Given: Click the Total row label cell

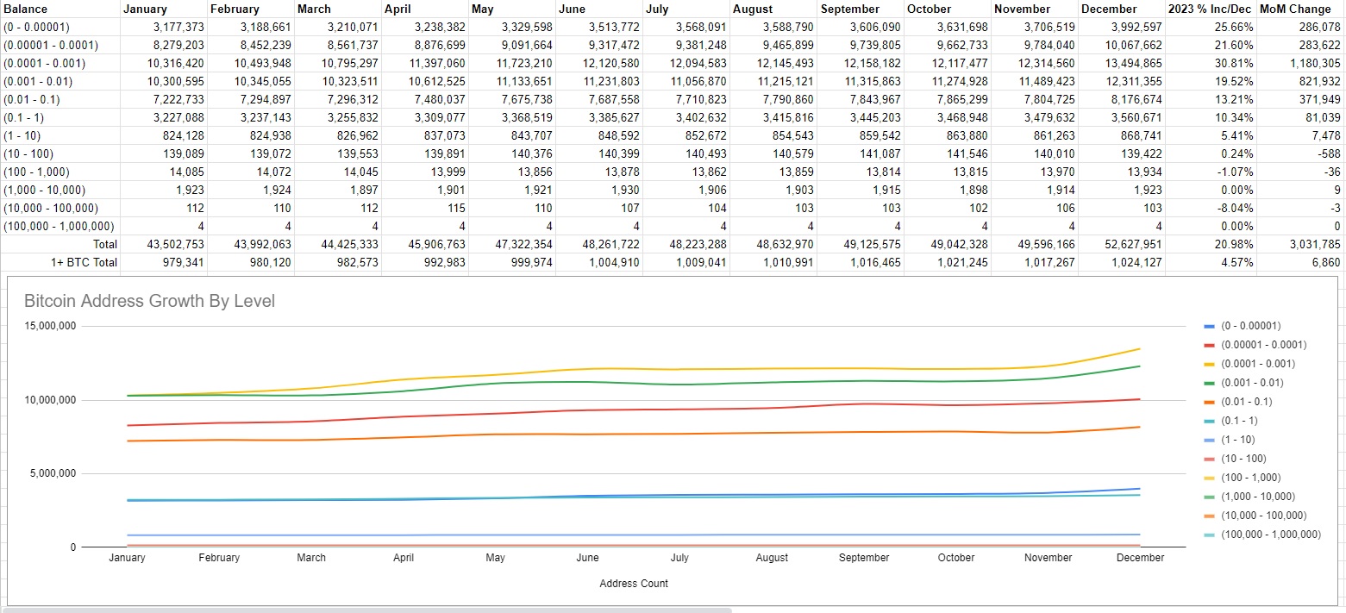Looking at the screenshot, I should tap(103, 245).
